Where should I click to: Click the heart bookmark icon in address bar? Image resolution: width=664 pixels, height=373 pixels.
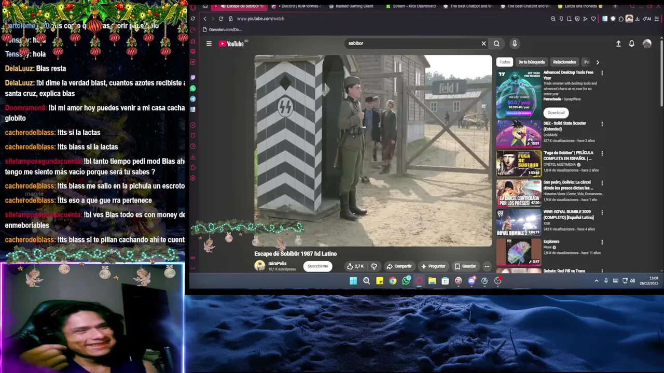tap(593, 19)
